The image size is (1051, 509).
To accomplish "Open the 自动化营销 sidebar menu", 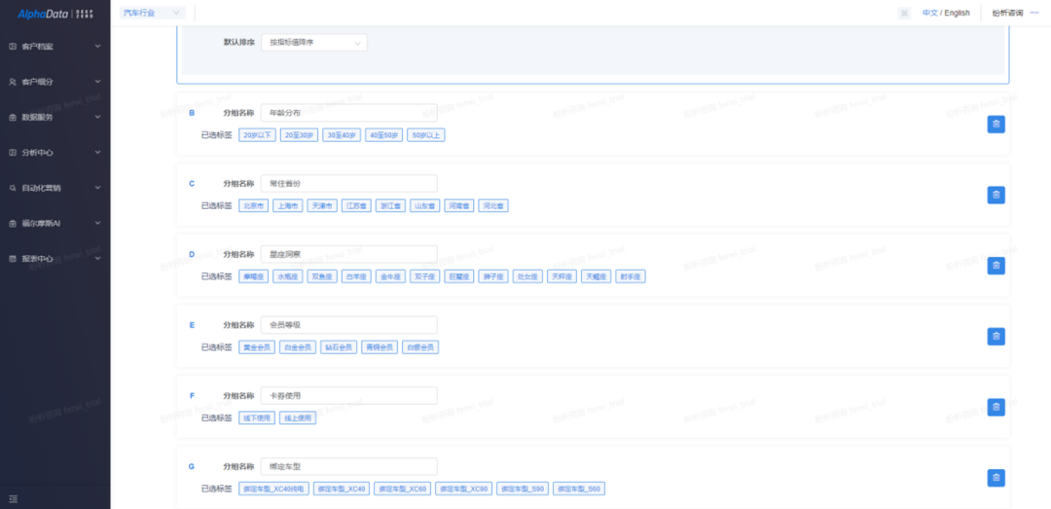I will pyautogui.click(x=54, y=188).
